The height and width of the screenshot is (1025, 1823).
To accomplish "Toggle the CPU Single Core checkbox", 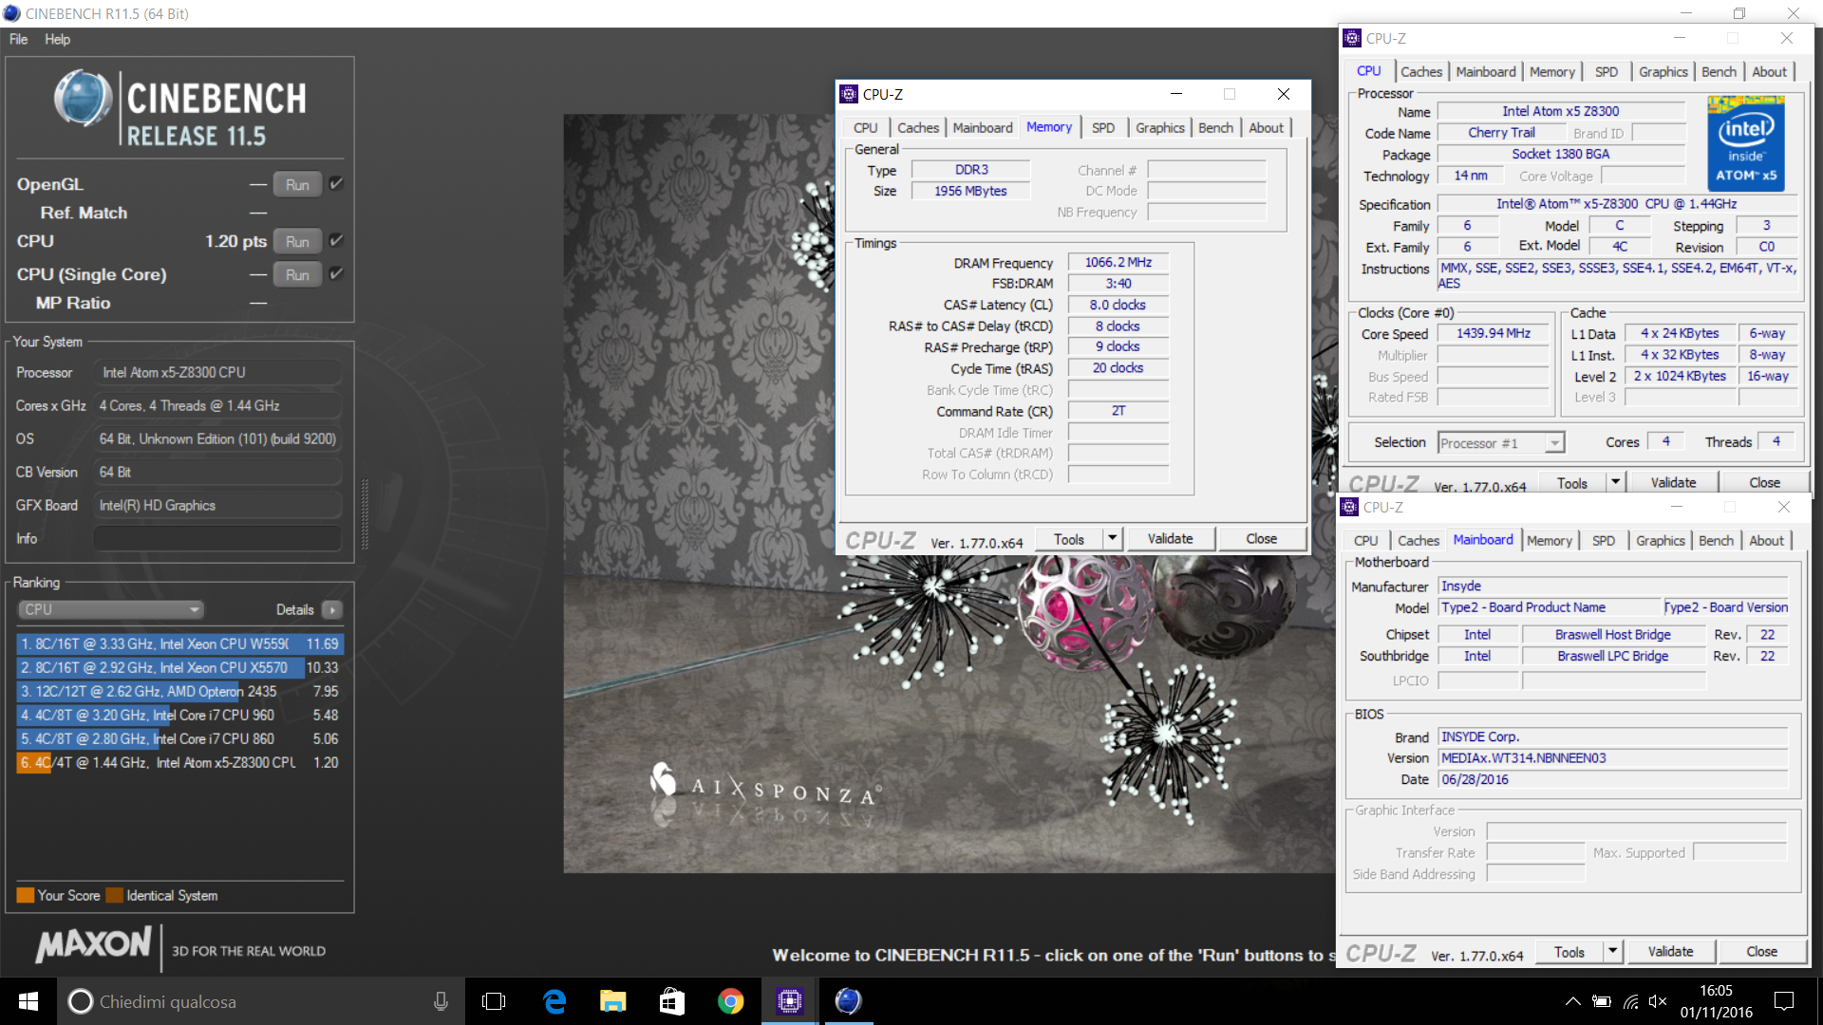I will click(x=336, y=273).
